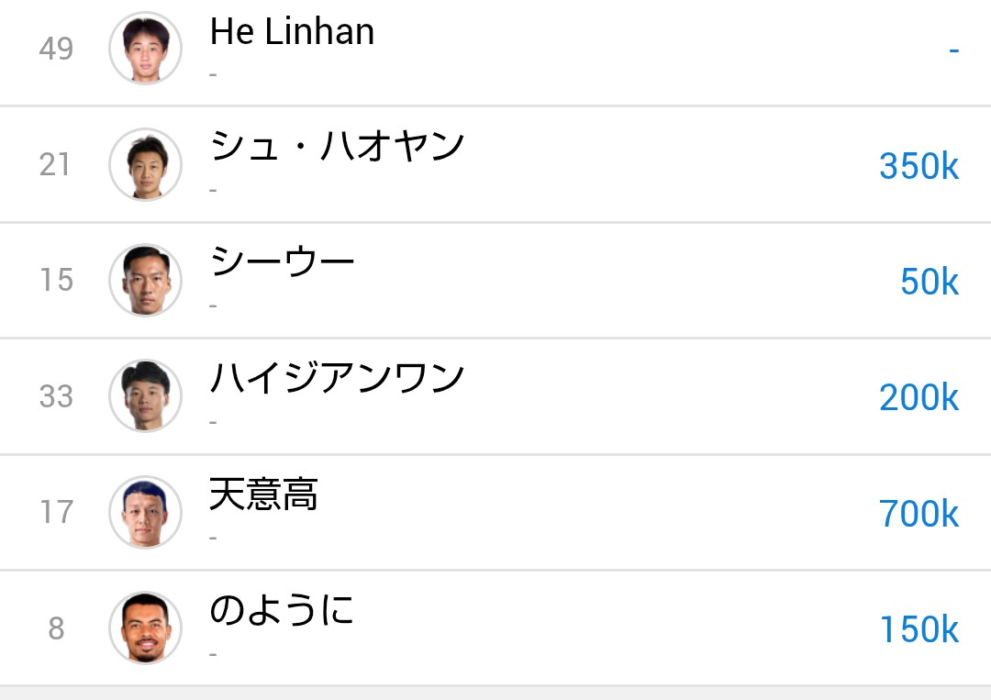Open player ハイジアンワン's details

point(337,379)
